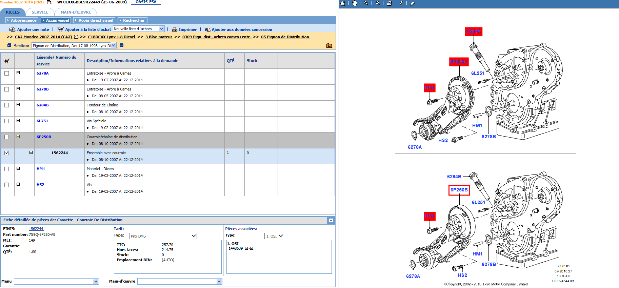Switch to the PIECES tab
Viewport: 619px width, 288px height.
tap(13, 12)
